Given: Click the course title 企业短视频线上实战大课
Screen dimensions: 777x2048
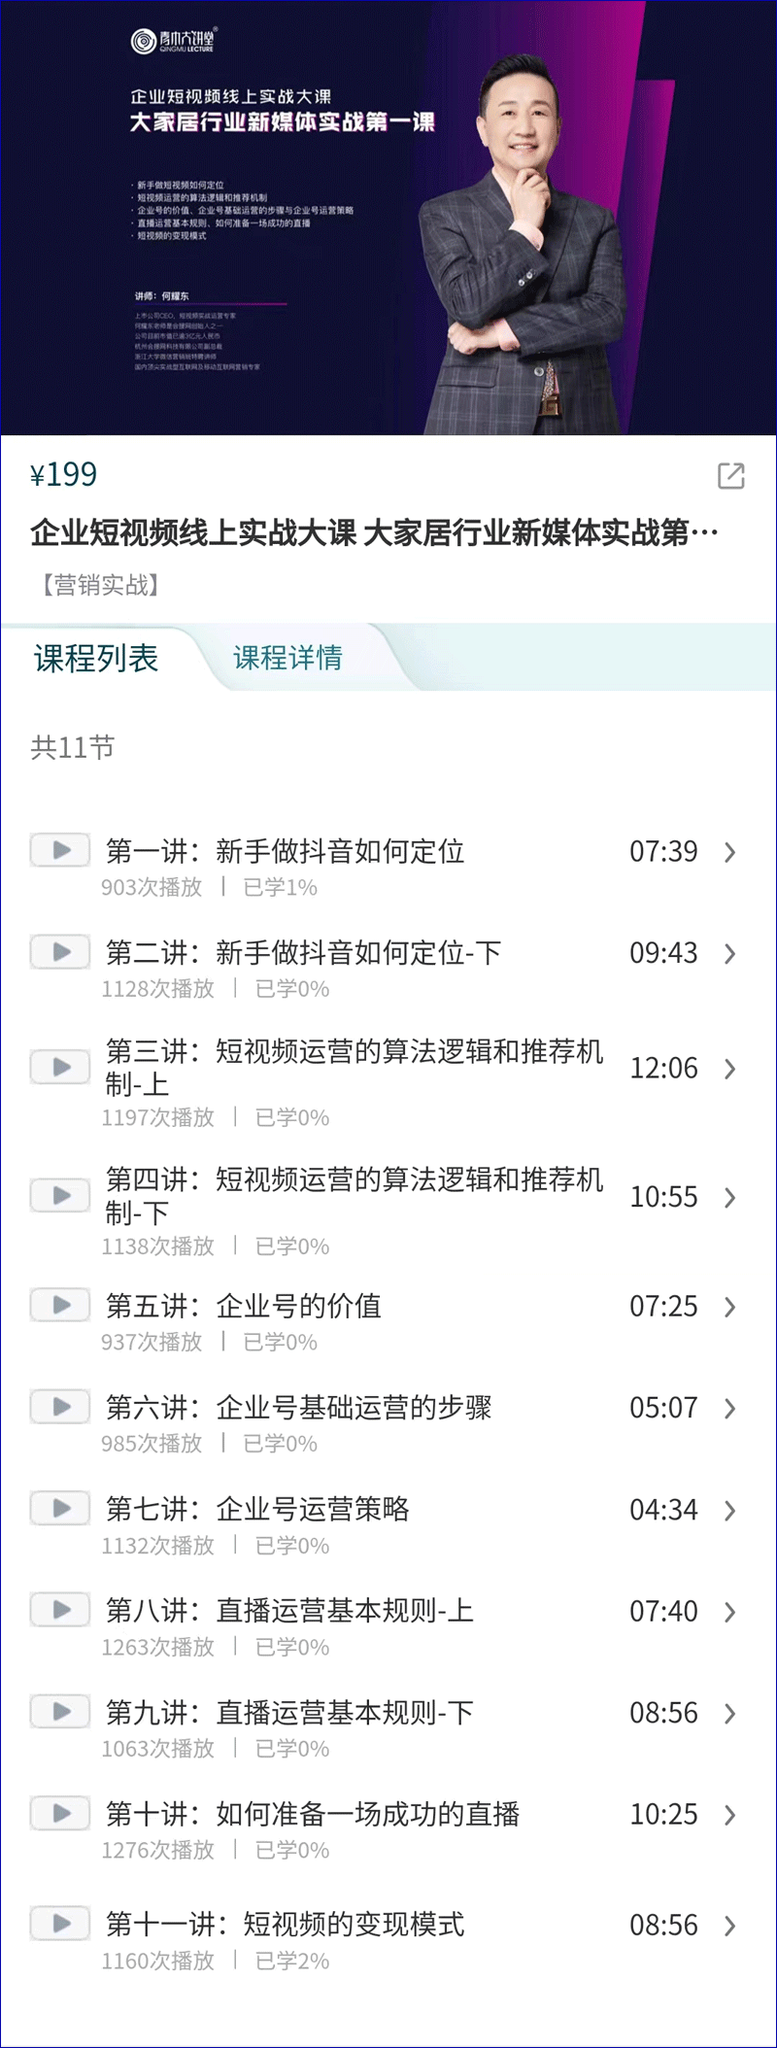Looking at the screenshot, I should click(x=374, y=532).
